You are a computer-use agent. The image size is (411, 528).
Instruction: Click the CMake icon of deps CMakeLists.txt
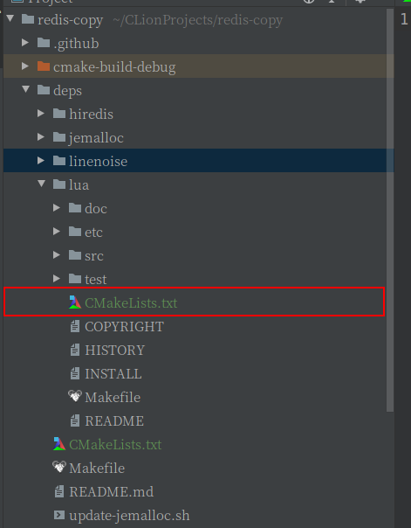pyautogui.click(x=59, y=444)
